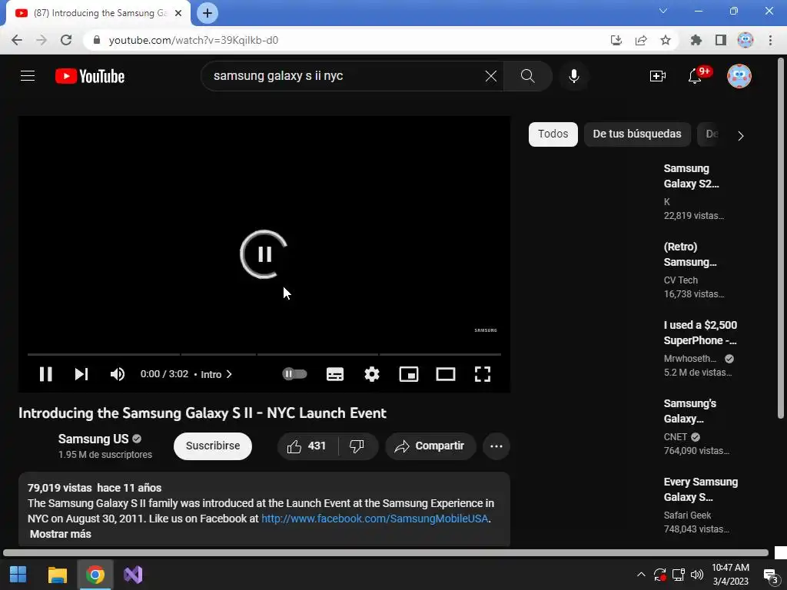This screenshot has height=590, width=787.
Task: Click the magnifier search button
Action: pos(527,76)
